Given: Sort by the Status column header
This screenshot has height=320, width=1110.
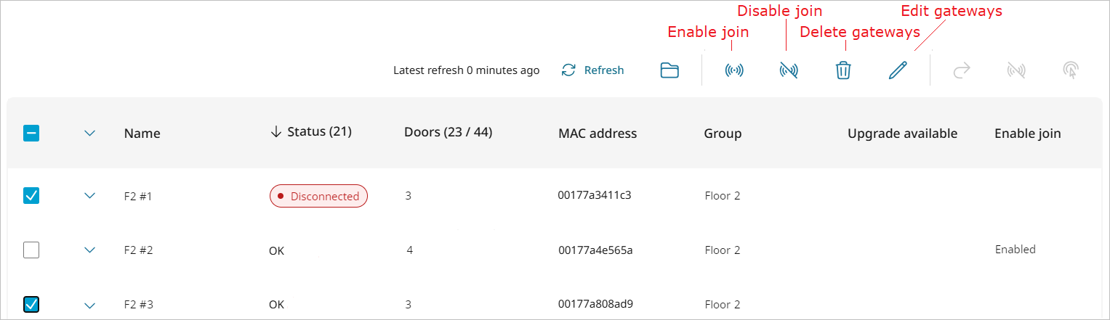Looking at the screenshot, I should [x=311, y=132].
